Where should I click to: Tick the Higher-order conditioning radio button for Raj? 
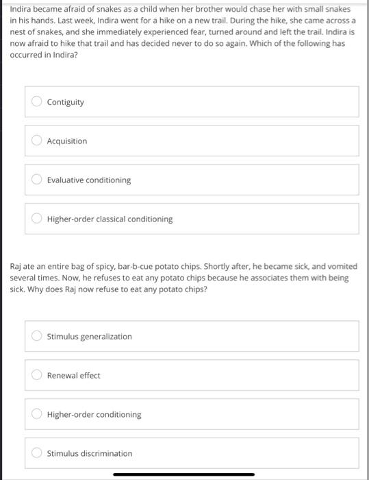(x=37, y=413)
